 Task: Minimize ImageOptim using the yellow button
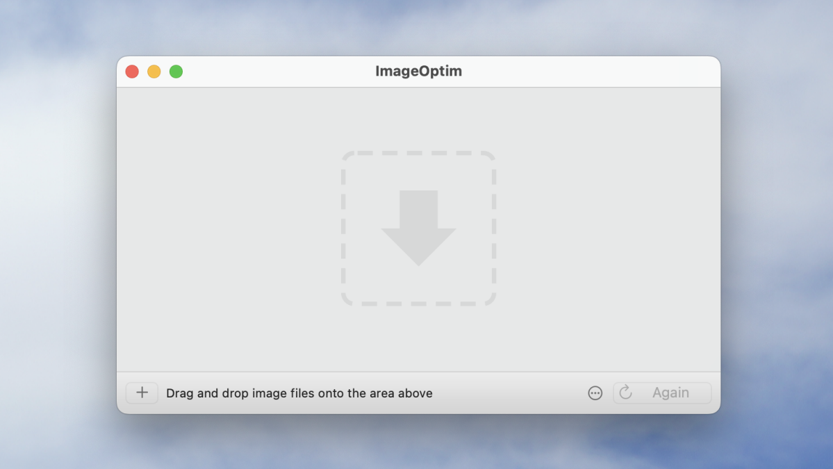coord(154,72)
